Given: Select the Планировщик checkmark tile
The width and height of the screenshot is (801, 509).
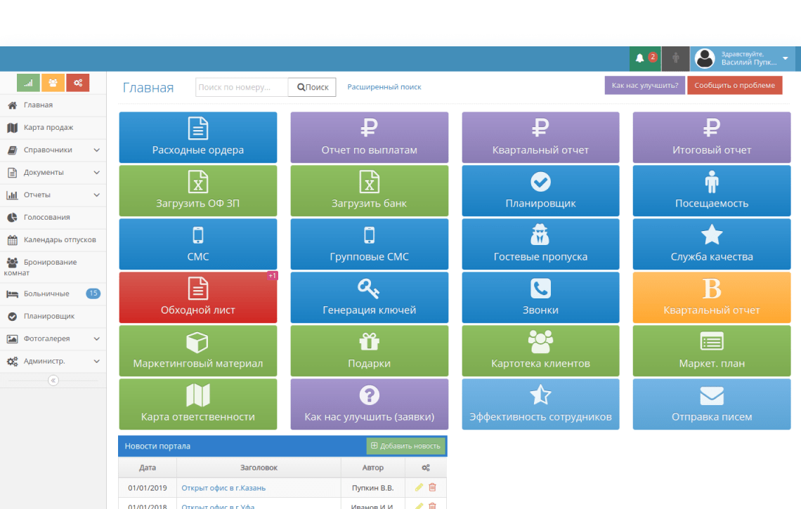Looking at the screenshot, I should click(x=540, y=190).
